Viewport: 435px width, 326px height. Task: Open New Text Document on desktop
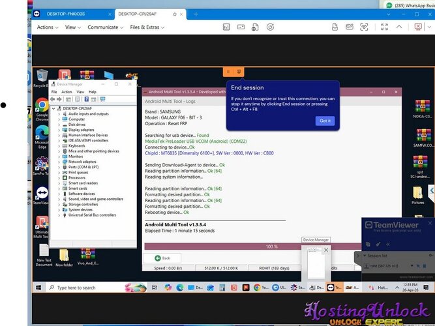pos(44,255)
